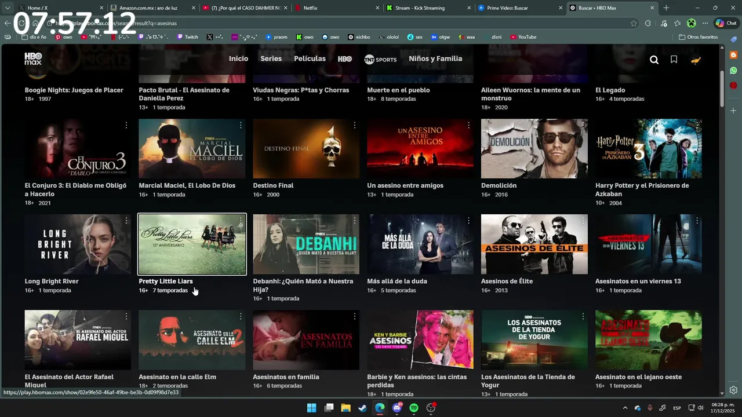This screenshot has width=742, height=417.
Task: Switch to the Prime Video: Buscar tab
Action: pyautogui.click(x=520, y=8)
